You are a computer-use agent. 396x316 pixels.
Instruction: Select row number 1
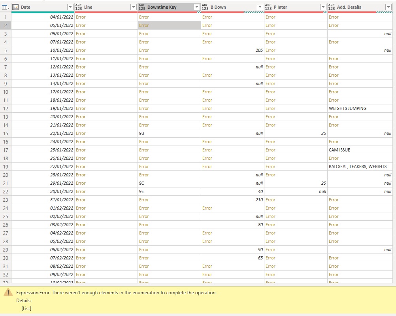click(x=6, y=17)
